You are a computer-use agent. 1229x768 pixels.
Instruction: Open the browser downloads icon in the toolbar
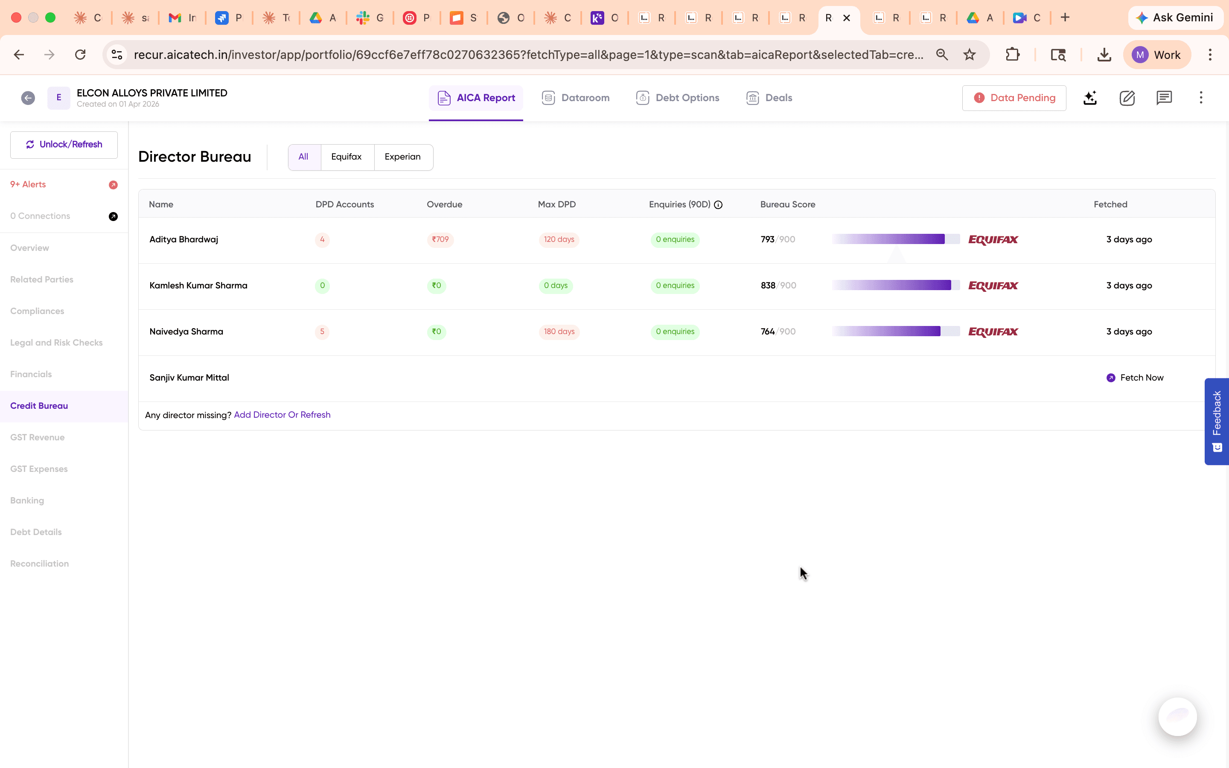1104,54
